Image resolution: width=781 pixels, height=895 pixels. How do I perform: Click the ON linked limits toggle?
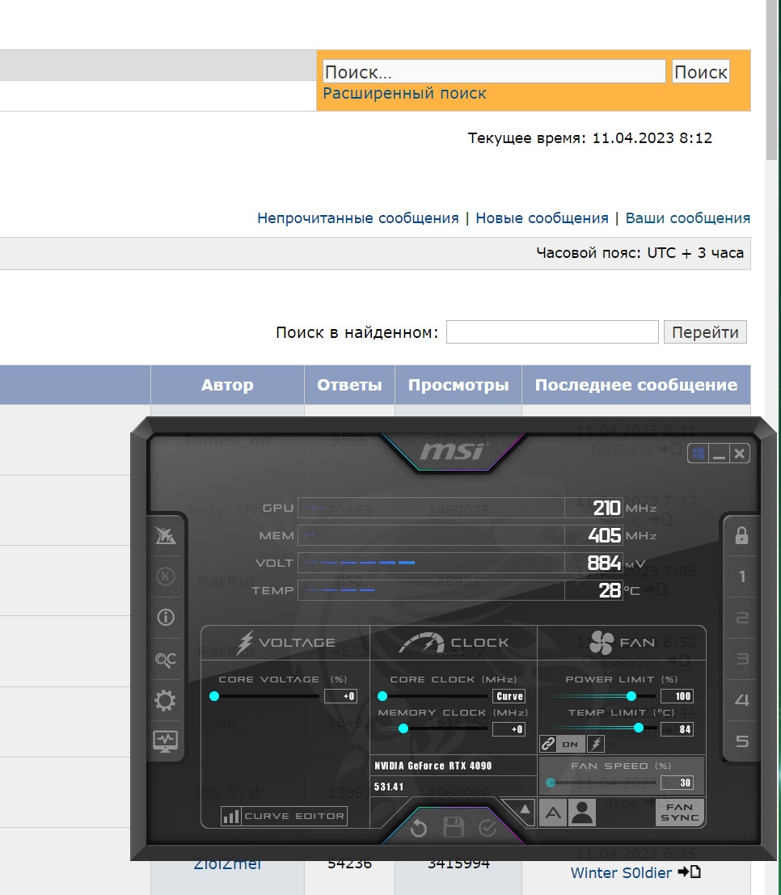[570, 744]
